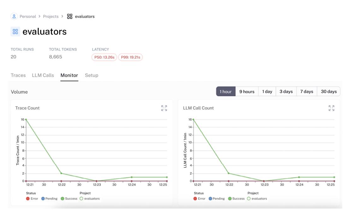This screenshot has height=213, width=348.
Task: Click the Personal user avatar icon
Action: (x=14, y=16)
